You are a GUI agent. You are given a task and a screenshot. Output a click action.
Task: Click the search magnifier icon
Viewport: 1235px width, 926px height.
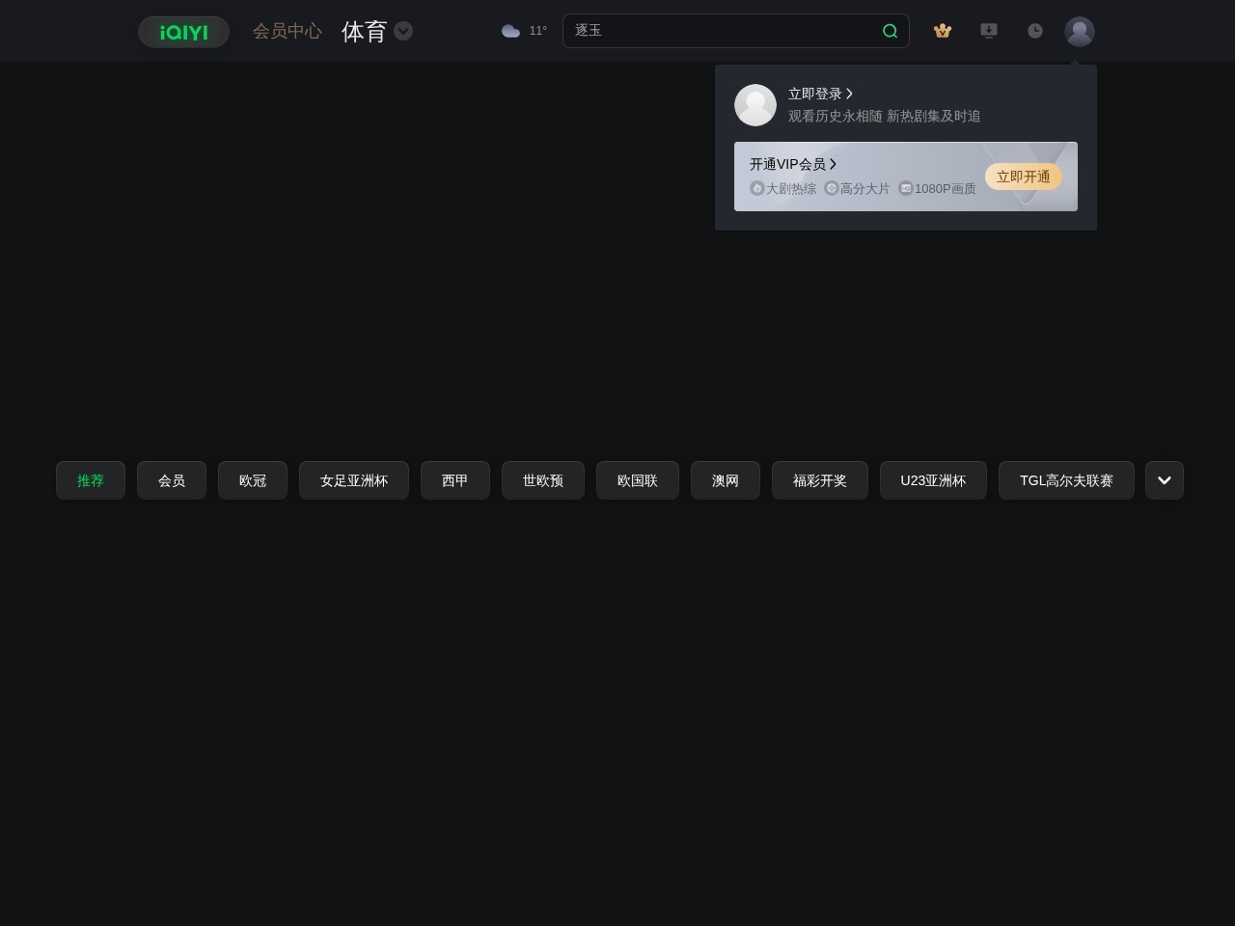(x=890, y=31)
